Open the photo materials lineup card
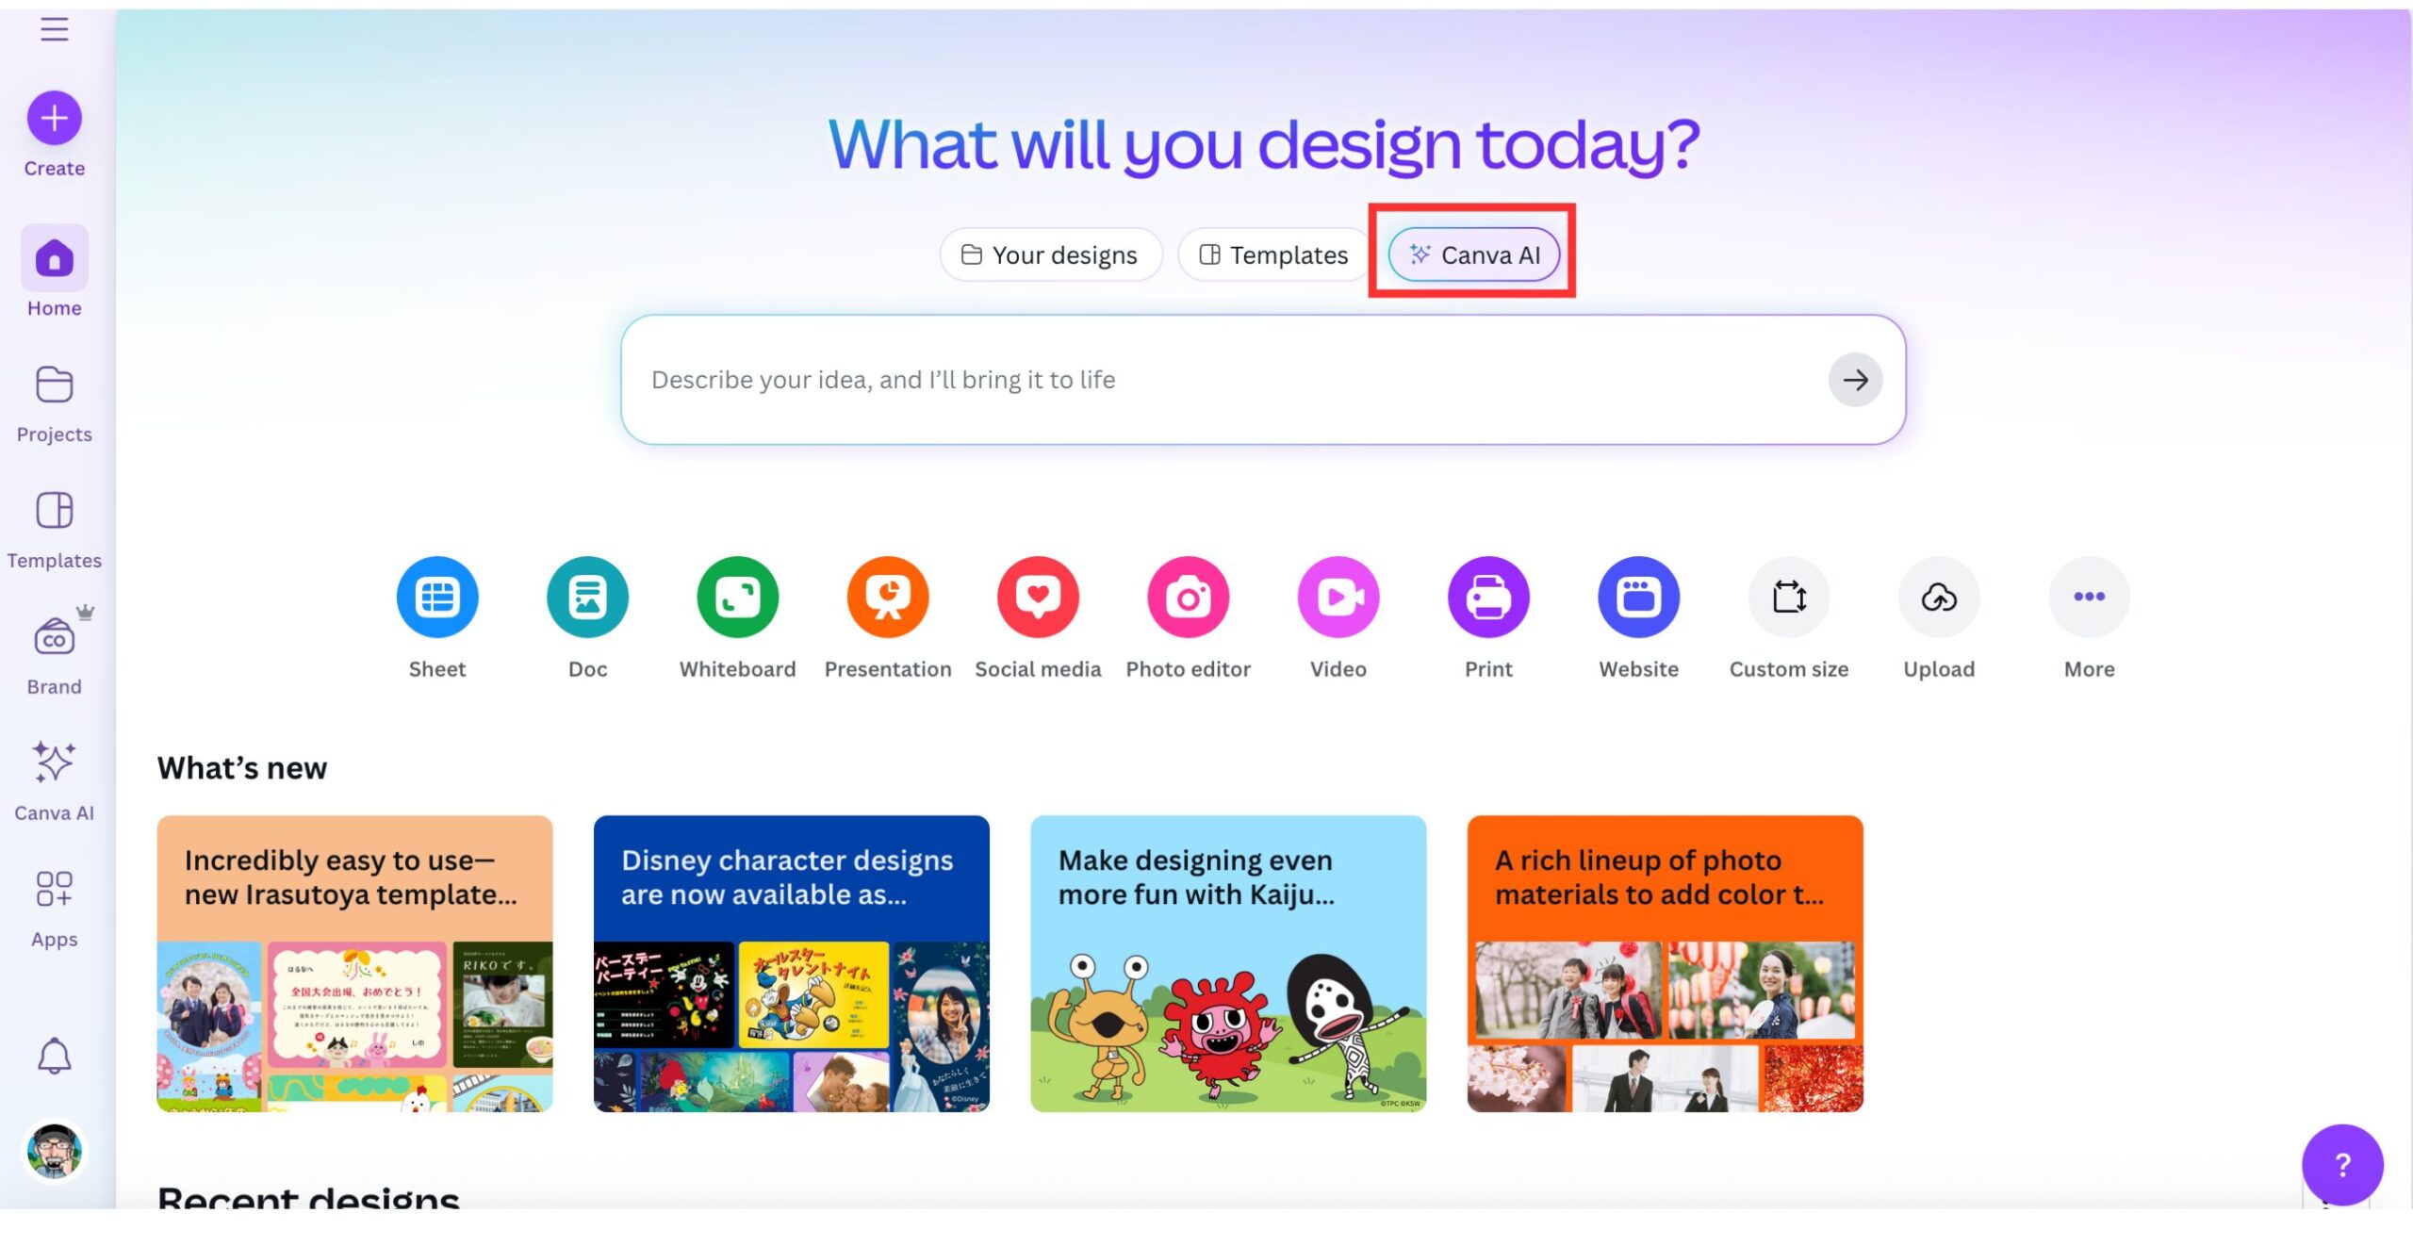This screenshot has height=1246, width=2413. [x=1665, y=963]
